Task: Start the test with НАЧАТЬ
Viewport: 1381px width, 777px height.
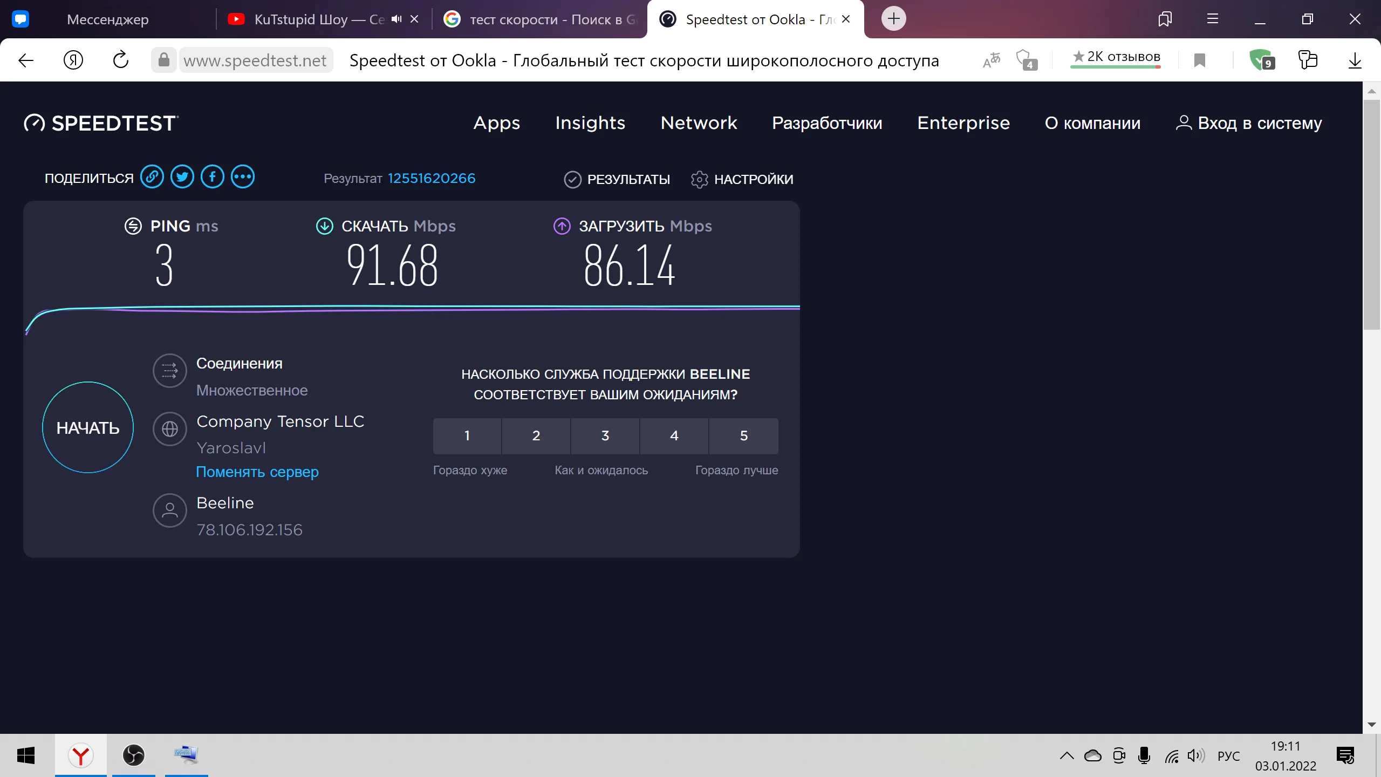Action: point(88,427)
